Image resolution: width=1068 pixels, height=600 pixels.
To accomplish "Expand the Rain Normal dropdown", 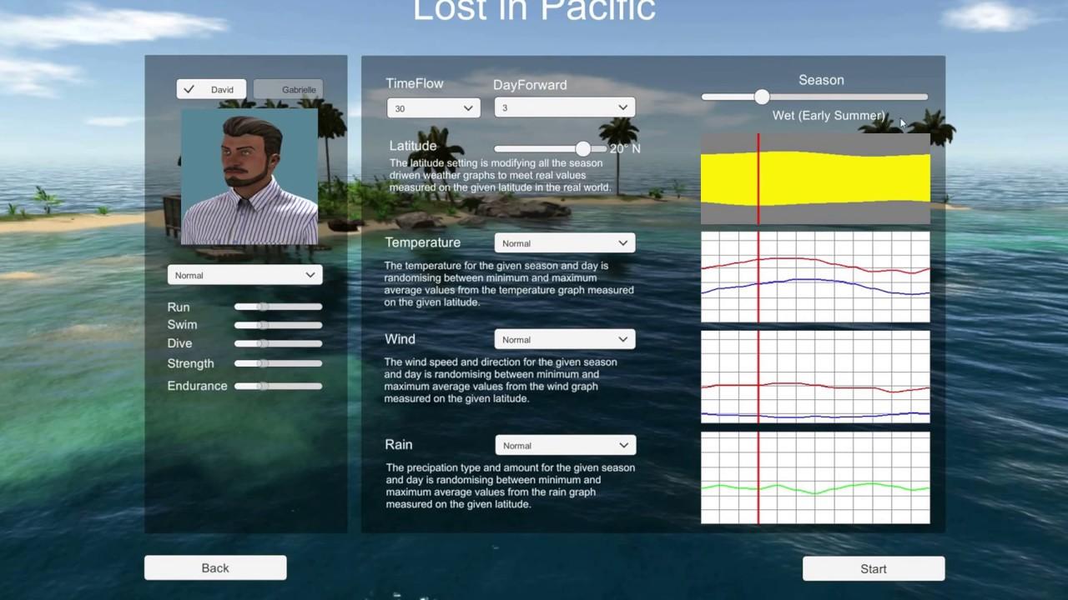I will click(x=565, y=445).
